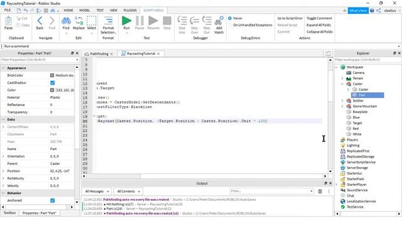Expand the Soldier model in Explorer
Screen dimensions: 402x226
click(342, 100)
